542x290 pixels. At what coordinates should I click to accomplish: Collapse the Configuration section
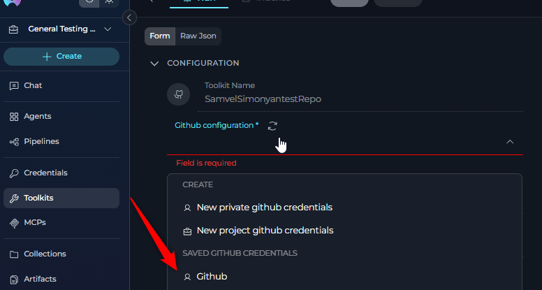(154, 63)
